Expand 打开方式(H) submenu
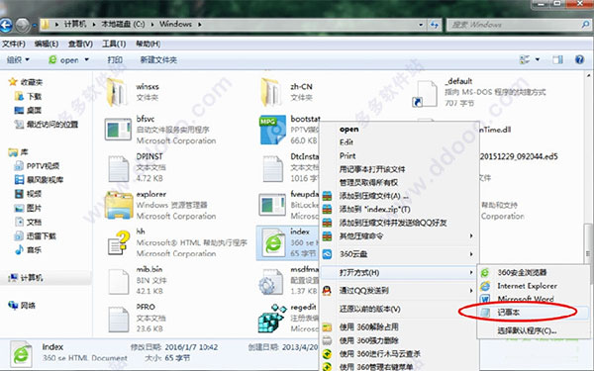The width and height of the screenshot is (594, 371). pyautogui.click(x=399, y=273)
